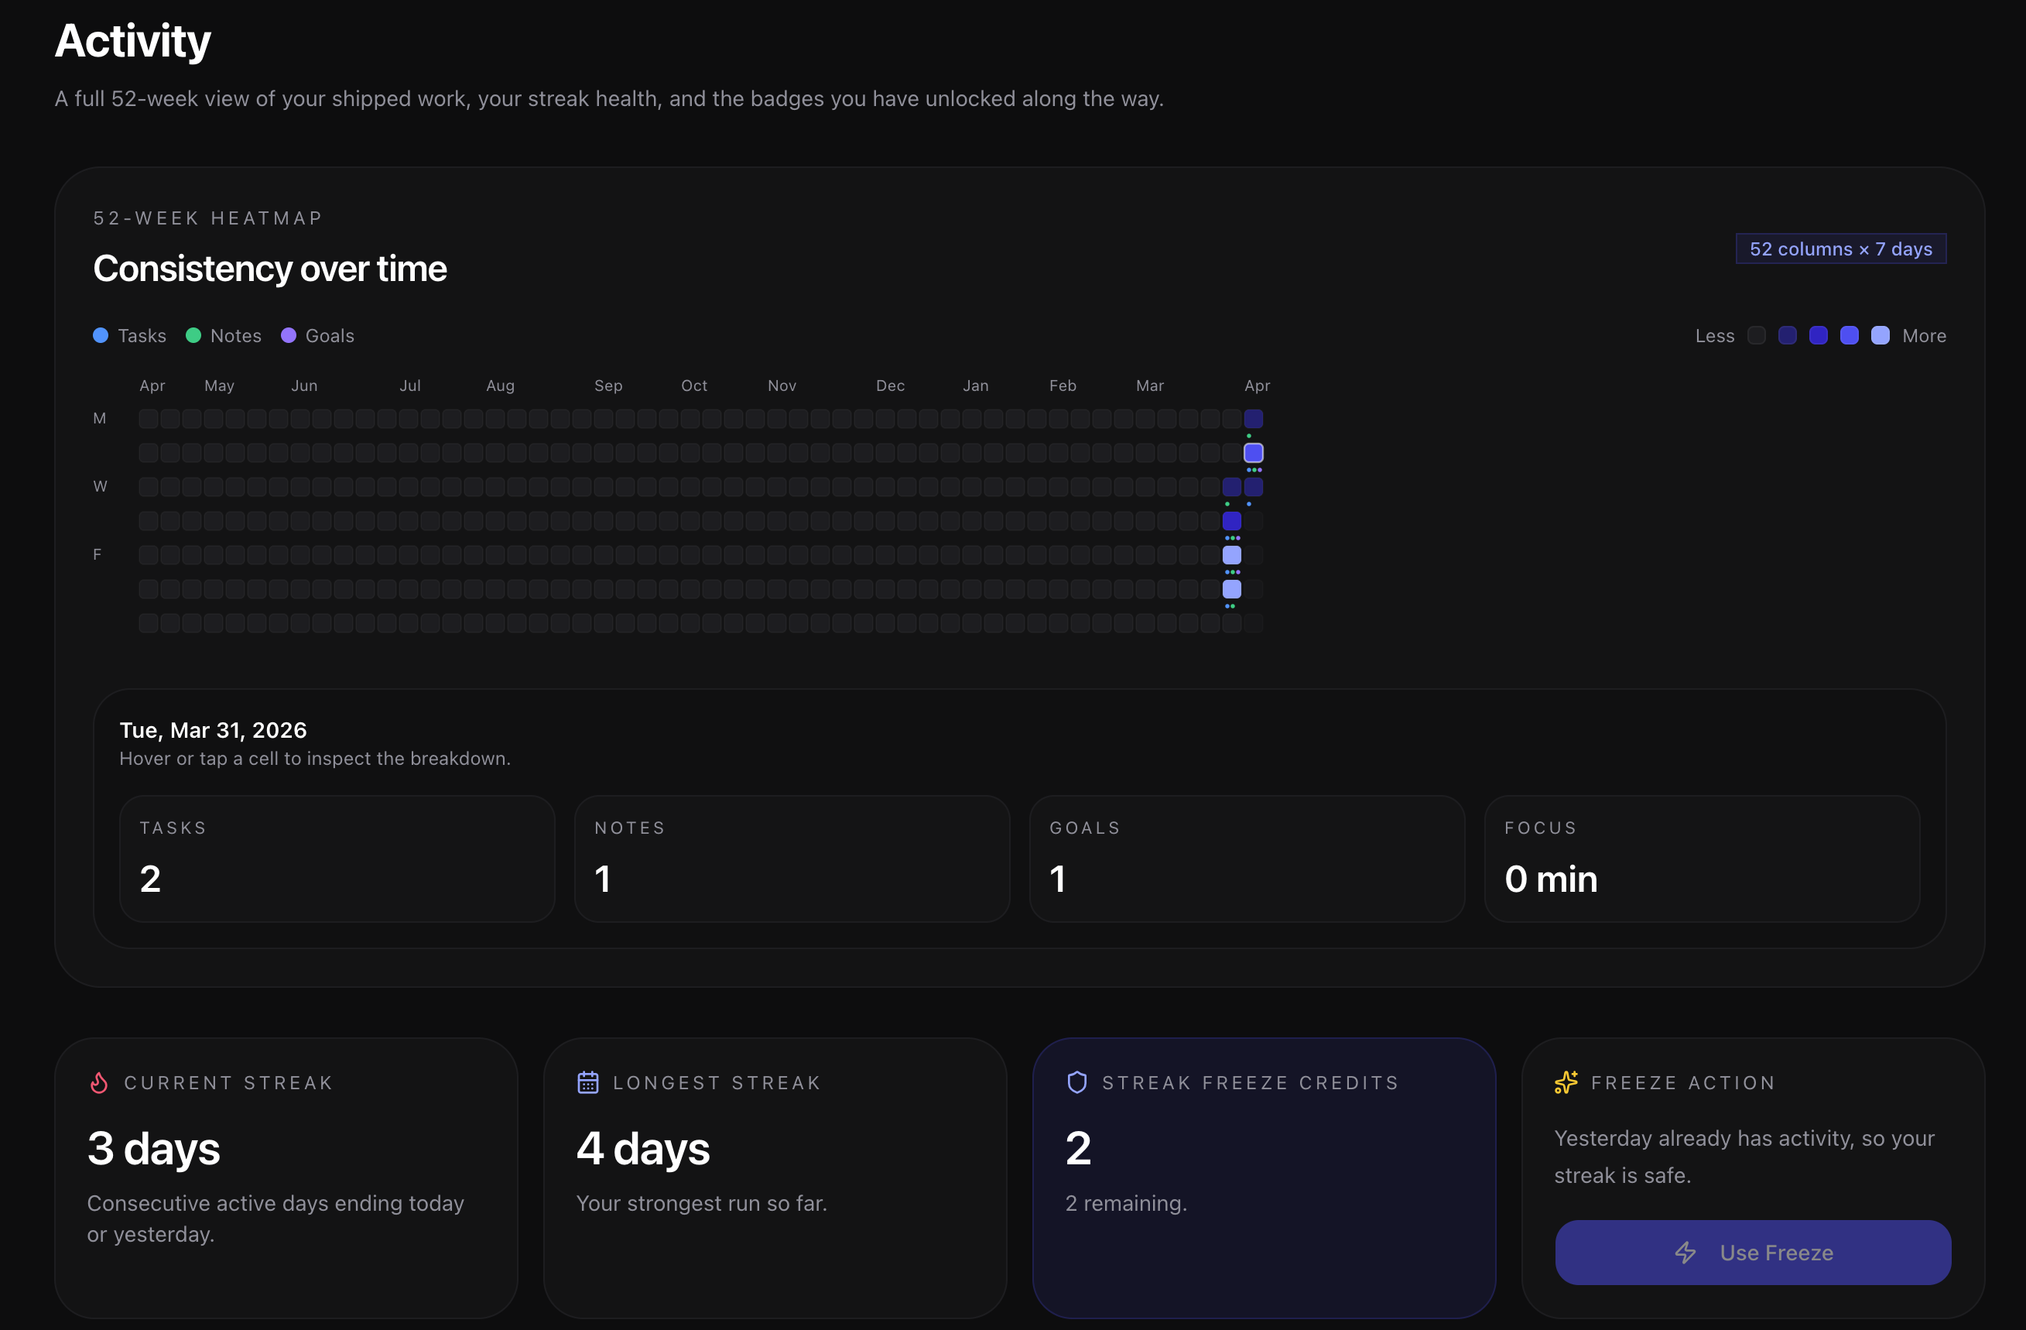Select the Monday cell in the latest week column
The width and height of the screenshot is (2026, 1330).
coord(1253,419)
